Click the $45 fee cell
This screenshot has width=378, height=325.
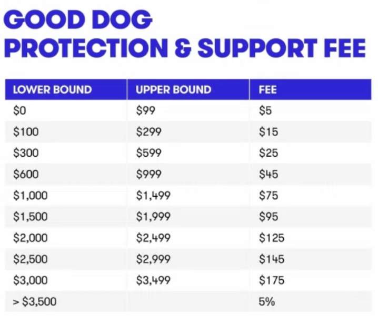pos(268,175)
